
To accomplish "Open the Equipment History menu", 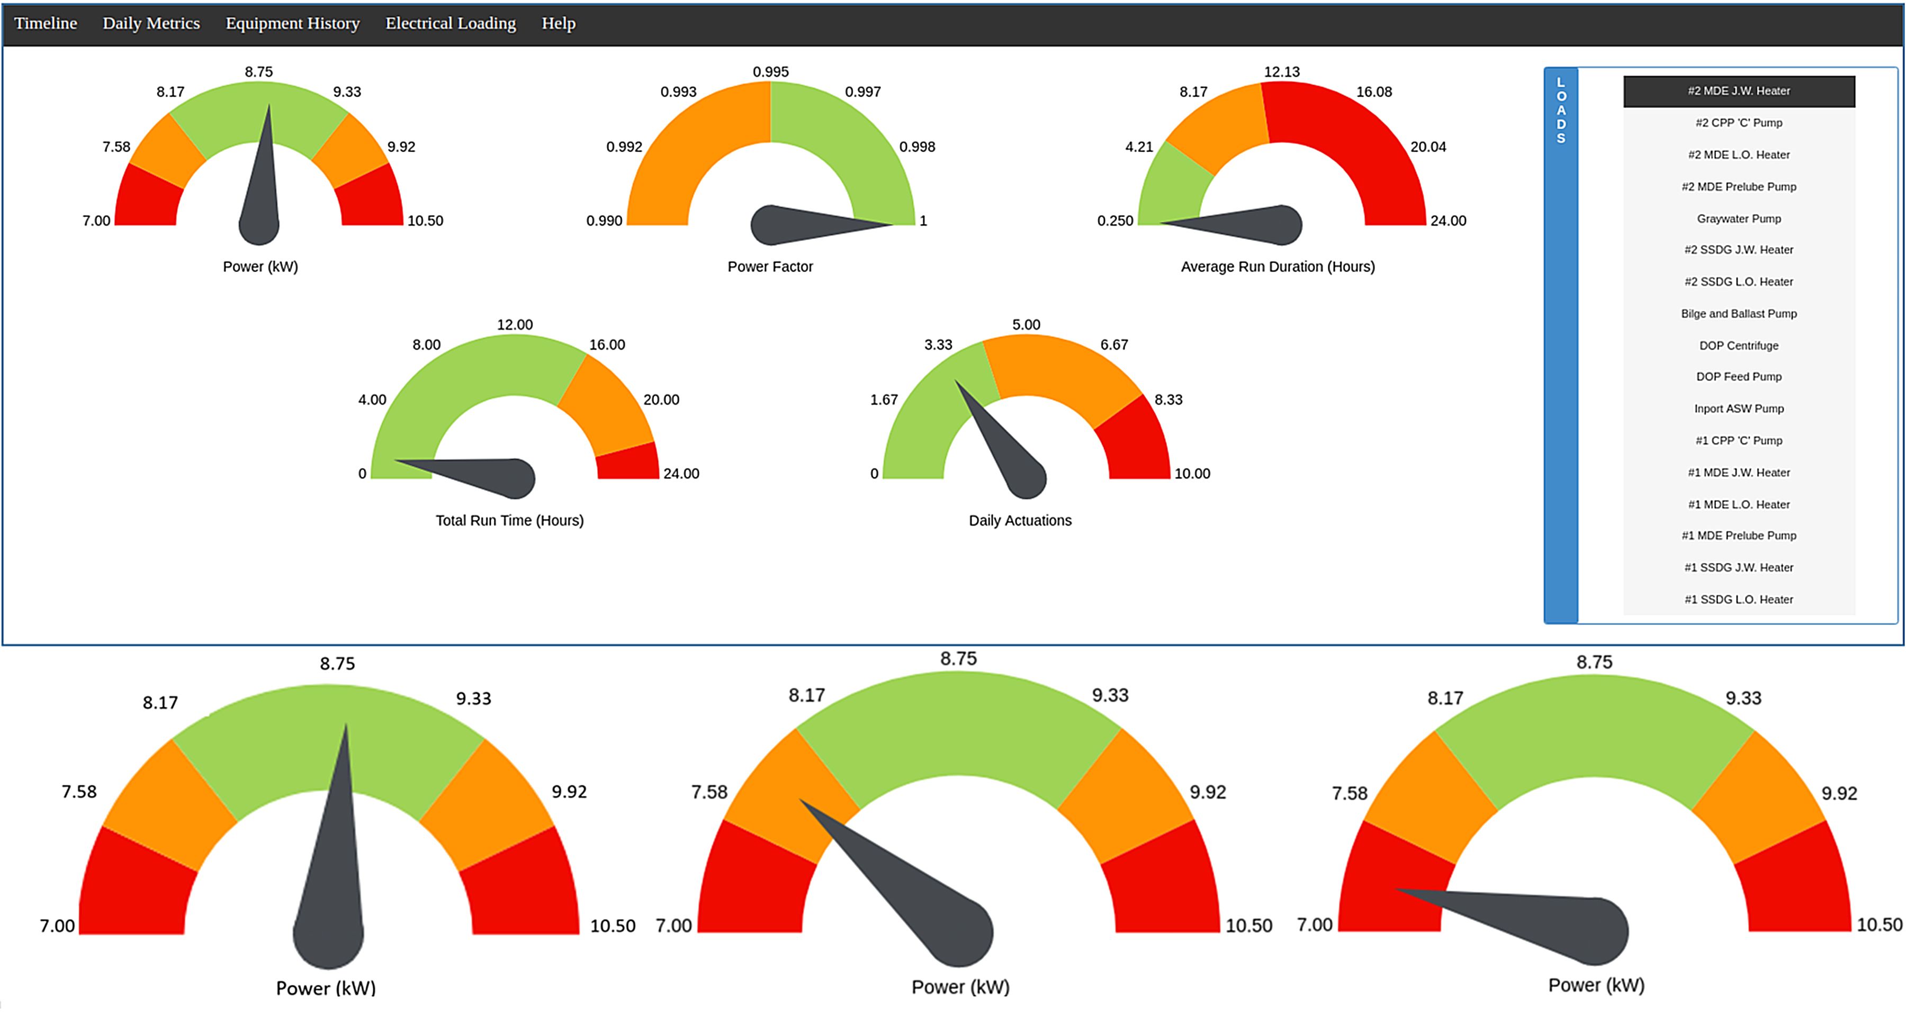I will tap(293, 23).
